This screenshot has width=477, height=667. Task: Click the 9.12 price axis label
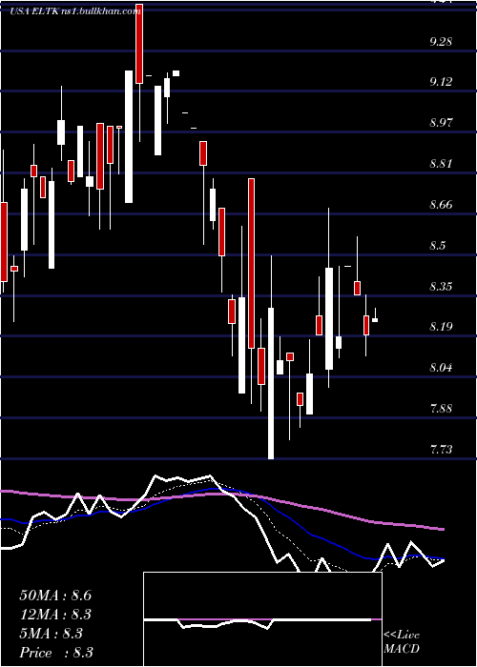tap(441, 82)
